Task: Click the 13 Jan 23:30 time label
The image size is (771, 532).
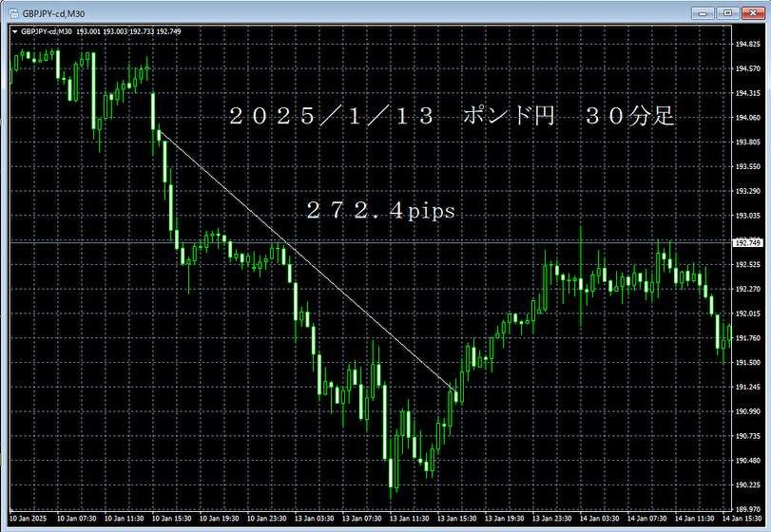Action: coord(552,519)
